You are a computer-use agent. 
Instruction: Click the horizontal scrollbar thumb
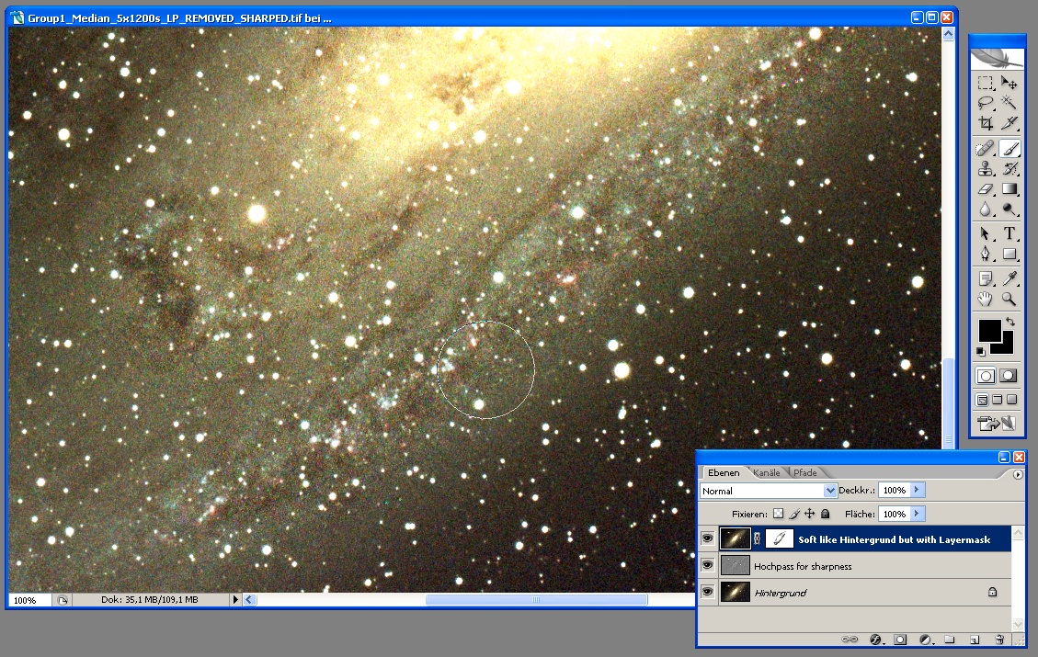click(x=536, y=599)
